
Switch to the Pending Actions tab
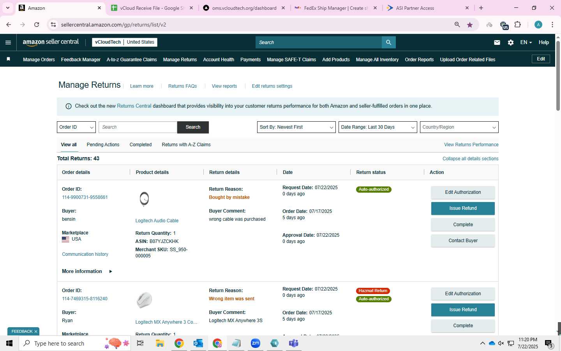click(x=103, y=145)
